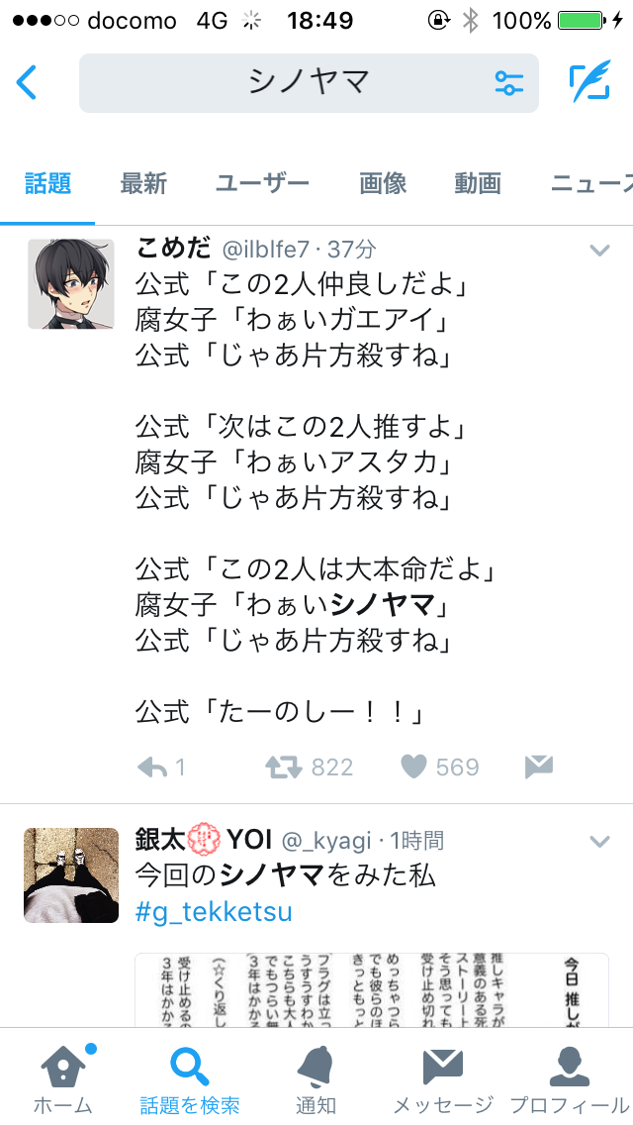Expand options chevron on こめだ's tweet
Viewport: 633px width, 1125px height.
[x=599, y=251]
